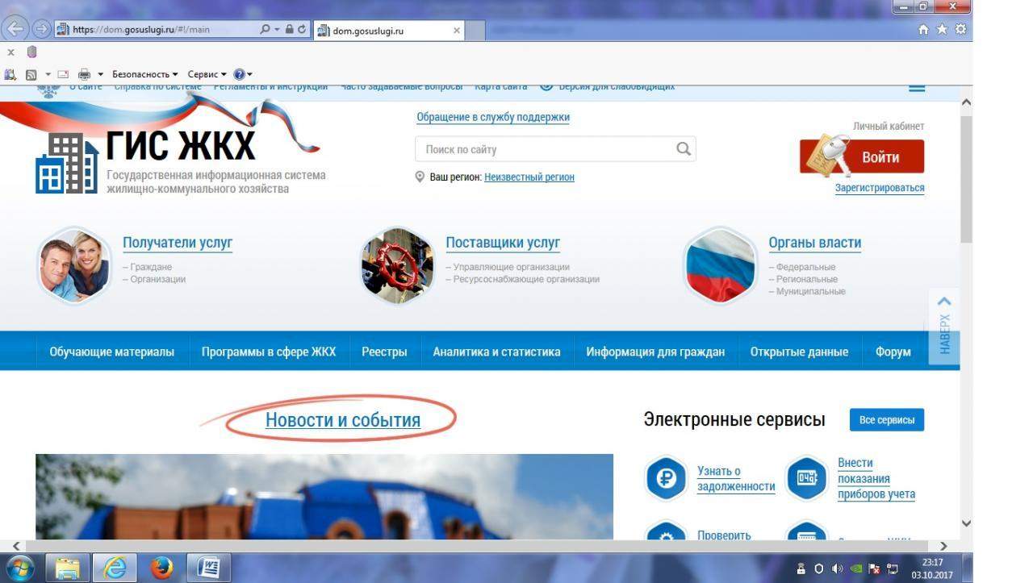Go back with the browser back arrow
The height and width of the screenshot is (583, 1033).
click(x=15, y=29)
